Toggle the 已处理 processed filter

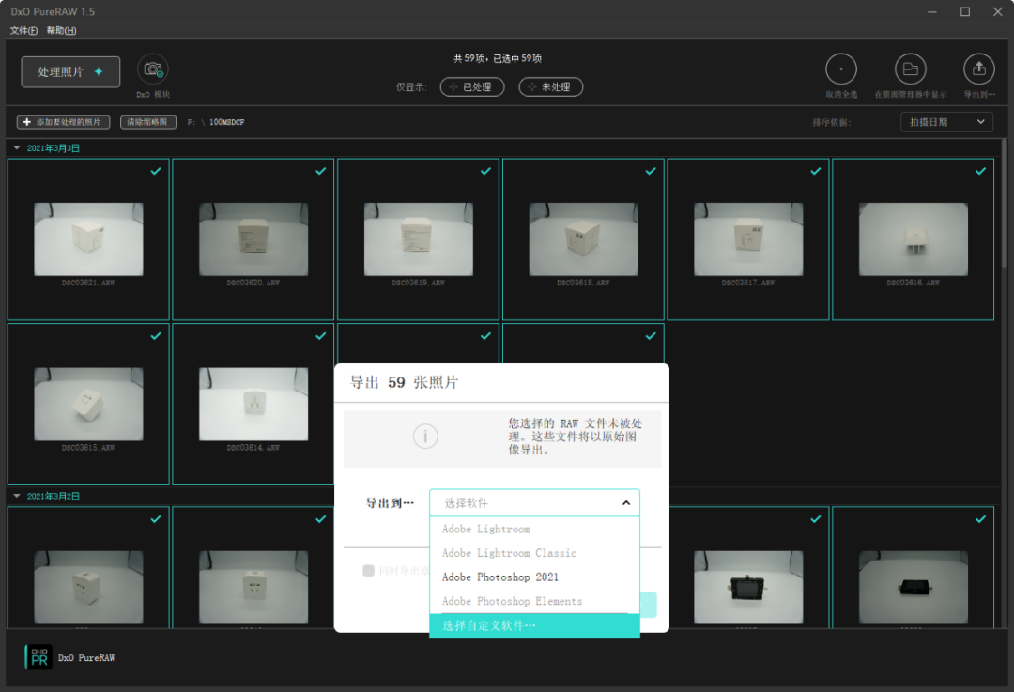(472, 86)
